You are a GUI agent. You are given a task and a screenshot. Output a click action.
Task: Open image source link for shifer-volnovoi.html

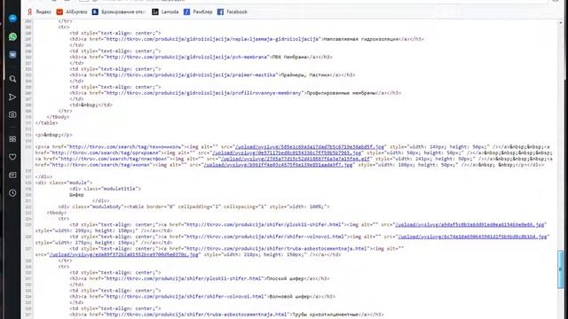472,237
